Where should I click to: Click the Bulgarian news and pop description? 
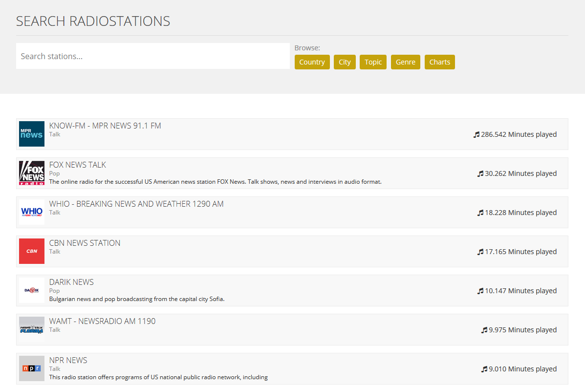[137, 299]
